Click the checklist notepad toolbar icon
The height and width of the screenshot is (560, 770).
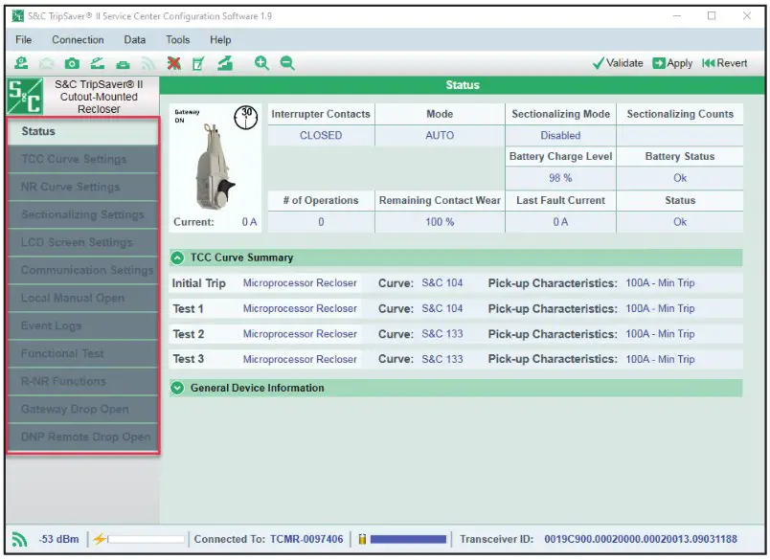click(x=198, y=63)
